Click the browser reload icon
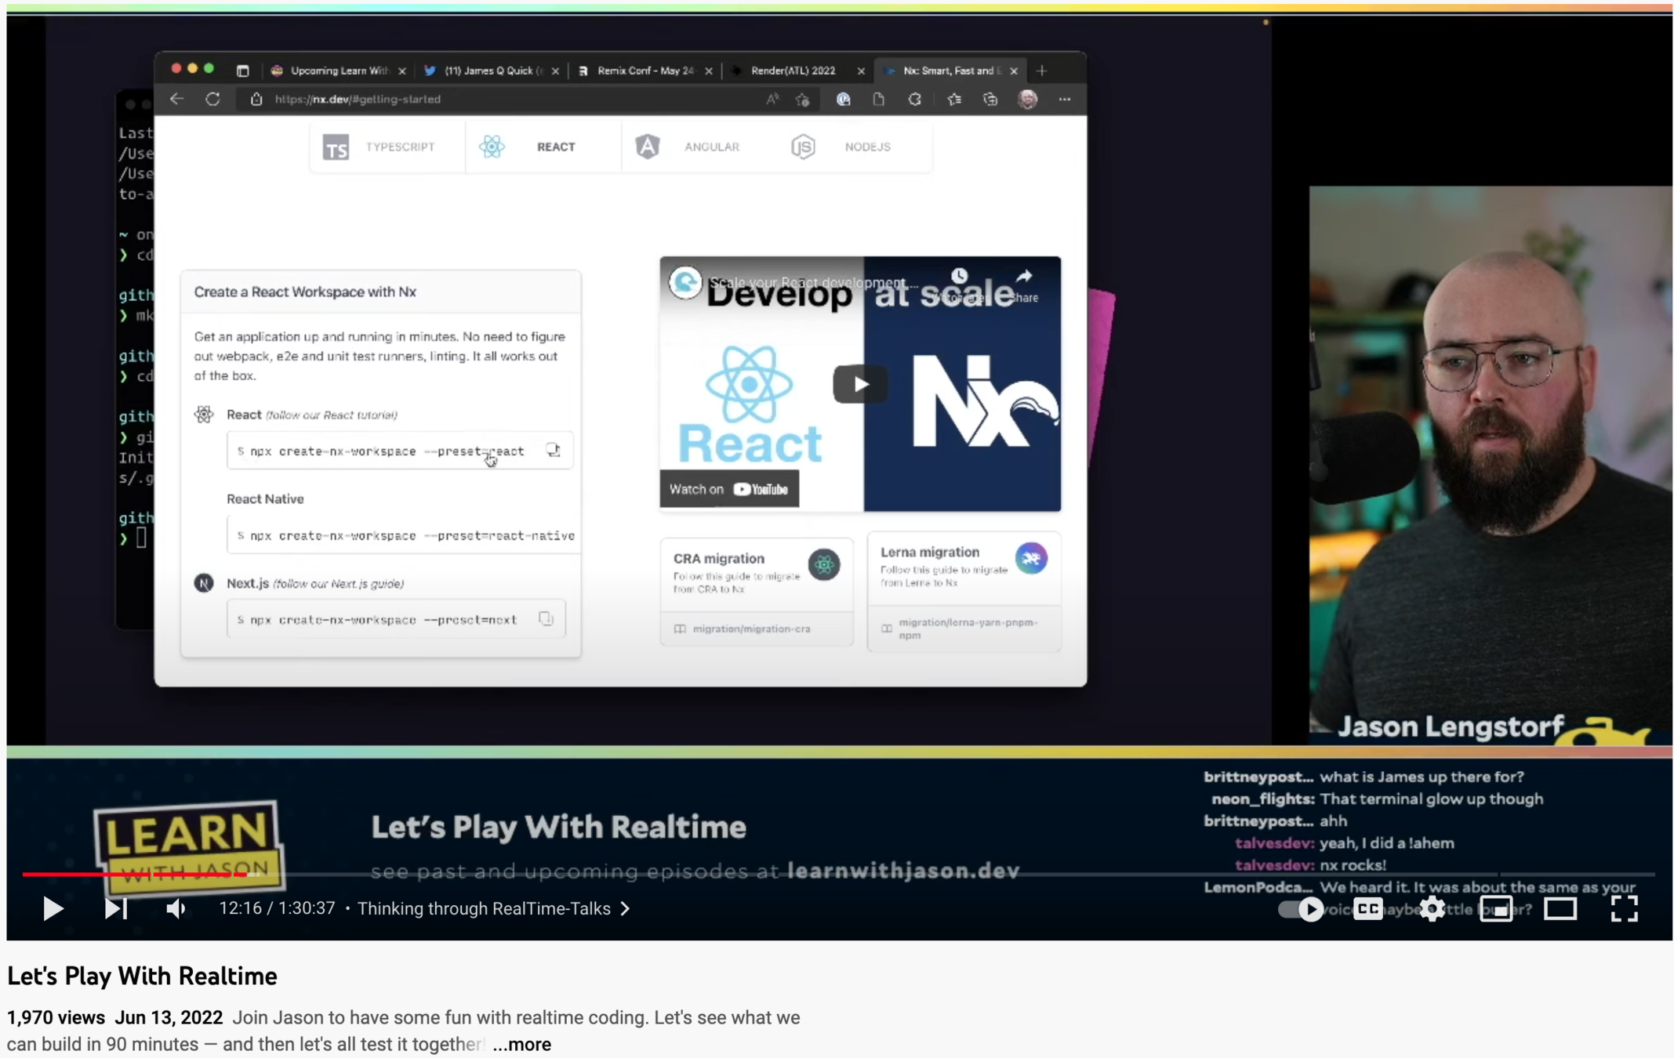This screenshot has height=1058, width=1674. tap(212, 100)
